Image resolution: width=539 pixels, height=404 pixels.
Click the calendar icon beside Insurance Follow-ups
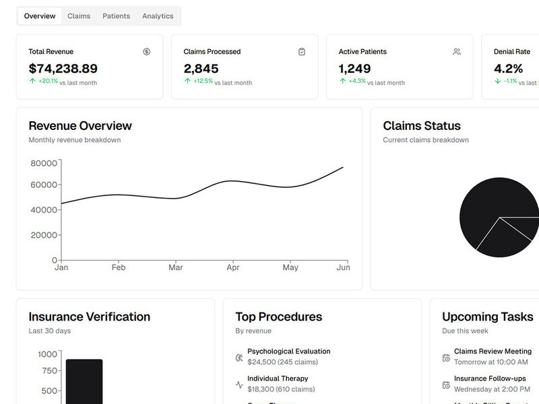(446, 385)
